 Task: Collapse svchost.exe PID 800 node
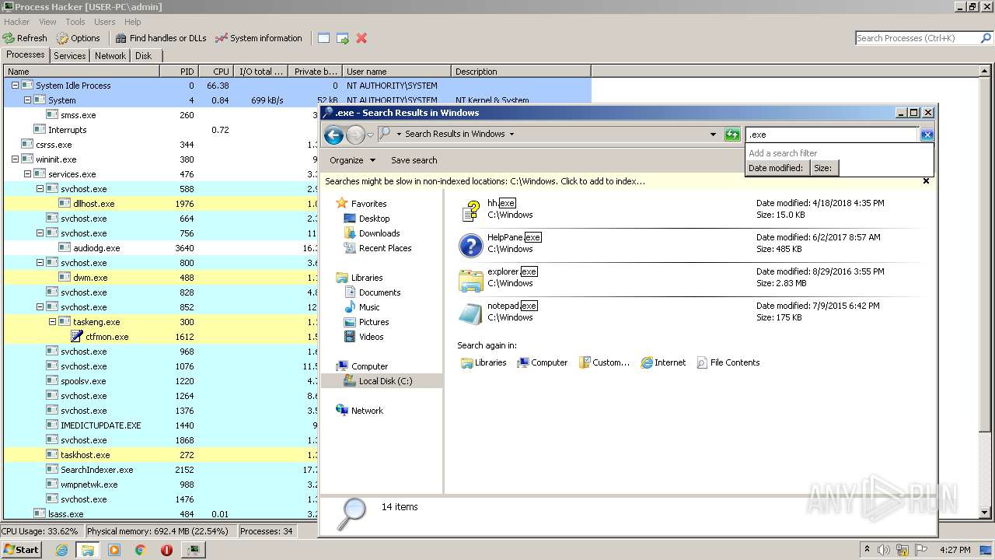click(40, 263)
